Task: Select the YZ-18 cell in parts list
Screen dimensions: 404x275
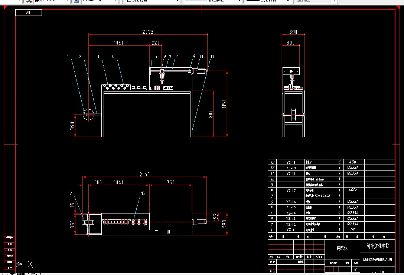Action: tap(291, 174)
